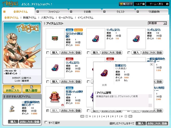Click the EVENT badge on 宝くじセット
The image size is (171, 128).
coord(78,30)
